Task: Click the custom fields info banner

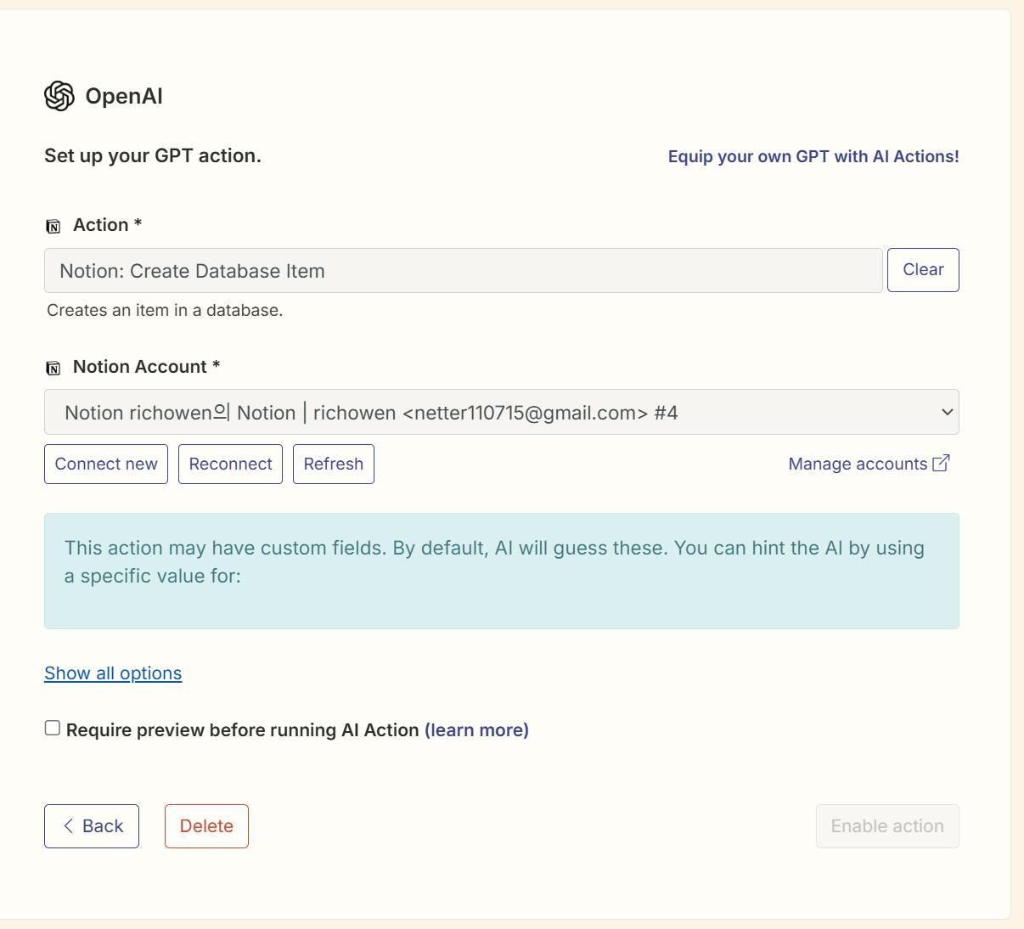Action: pos(501,571)
